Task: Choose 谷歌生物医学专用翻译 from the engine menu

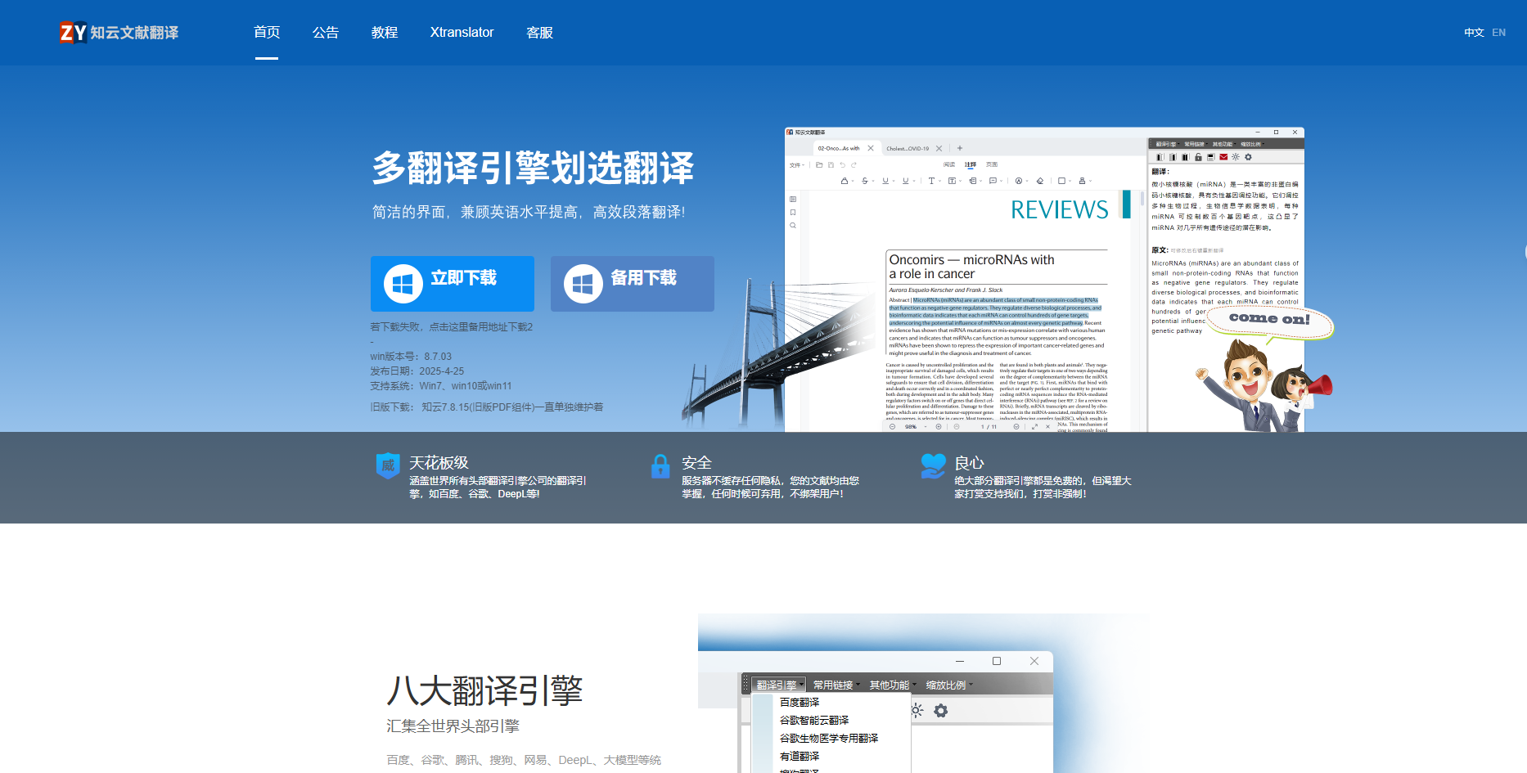Action: 829,739
